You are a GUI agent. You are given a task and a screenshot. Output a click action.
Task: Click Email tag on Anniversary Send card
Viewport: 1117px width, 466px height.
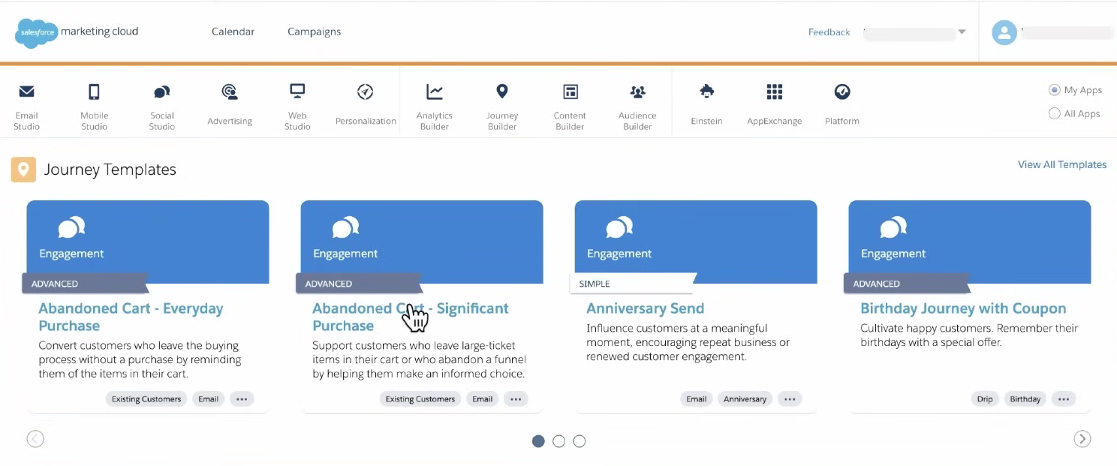pyautogui.click(x=697, y=399)
